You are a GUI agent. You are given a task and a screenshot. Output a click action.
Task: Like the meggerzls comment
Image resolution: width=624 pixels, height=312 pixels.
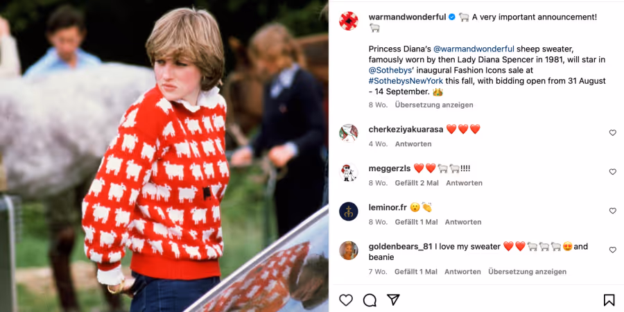point(612,172)
